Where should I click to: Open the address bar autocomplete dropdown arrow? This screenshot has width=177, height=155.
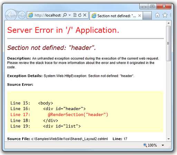[69, 15]
